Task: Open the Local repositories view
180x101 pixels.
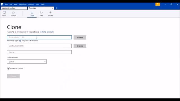Action: pos(4,14)
